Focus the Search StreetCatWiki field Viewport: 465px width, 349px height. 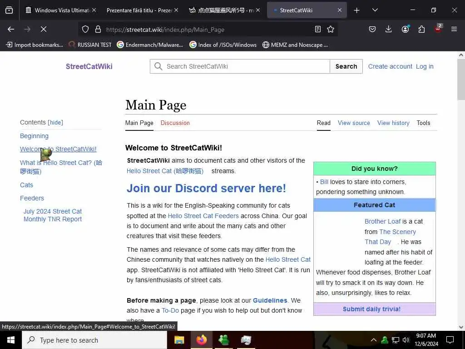pyautogui.click(x=240, y=66)
